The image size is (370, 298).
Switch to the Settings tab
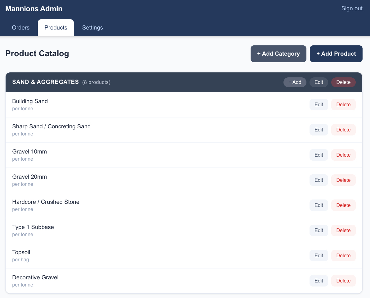(92, 28)
